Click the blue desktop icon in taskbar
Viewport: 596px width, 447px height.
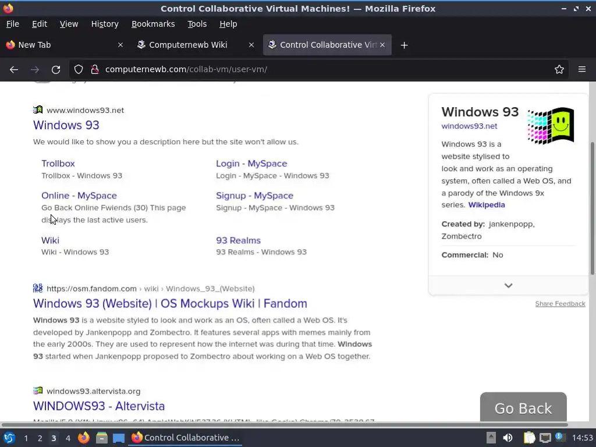pyautogui.click(x=119, y=438)
